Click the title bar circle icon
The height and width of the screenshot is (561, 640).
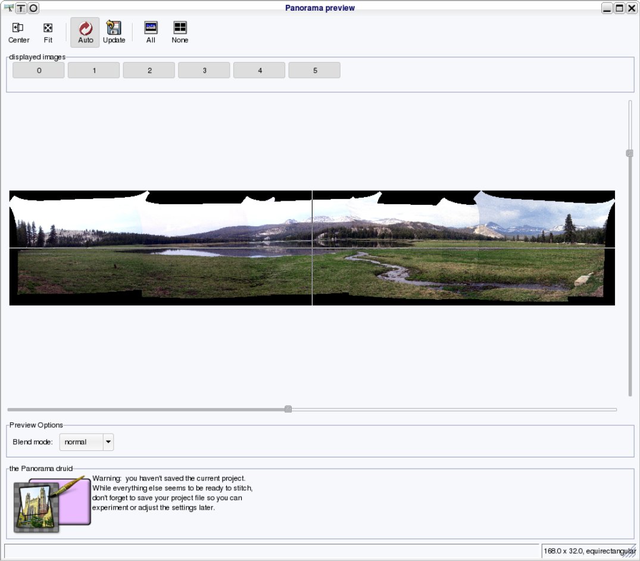pos(33,8)
